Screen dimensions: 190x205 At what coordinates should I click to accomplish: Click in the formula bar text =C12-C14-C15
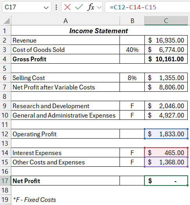pos(133,7)
